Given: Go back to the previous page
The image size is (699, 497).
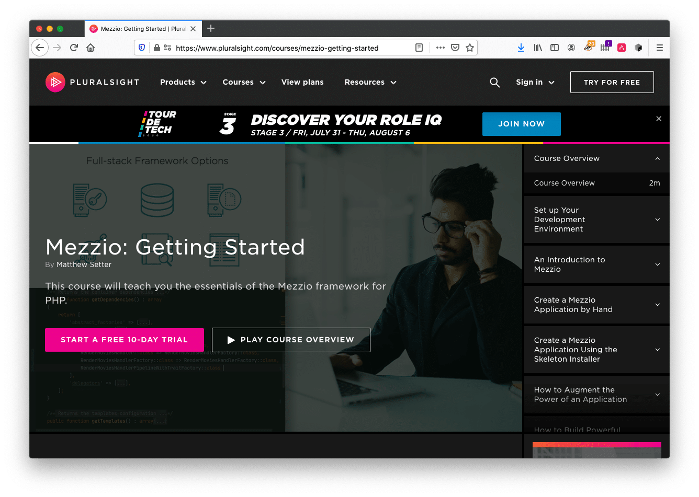Looking at the screenshot, I should [40, 48].
